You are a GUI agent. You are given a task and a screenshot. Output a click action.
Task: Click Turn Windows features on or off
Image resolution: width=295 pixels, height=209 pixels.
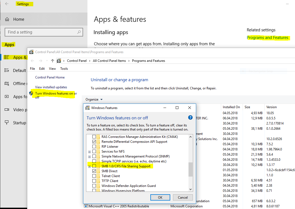coord(56,95)
